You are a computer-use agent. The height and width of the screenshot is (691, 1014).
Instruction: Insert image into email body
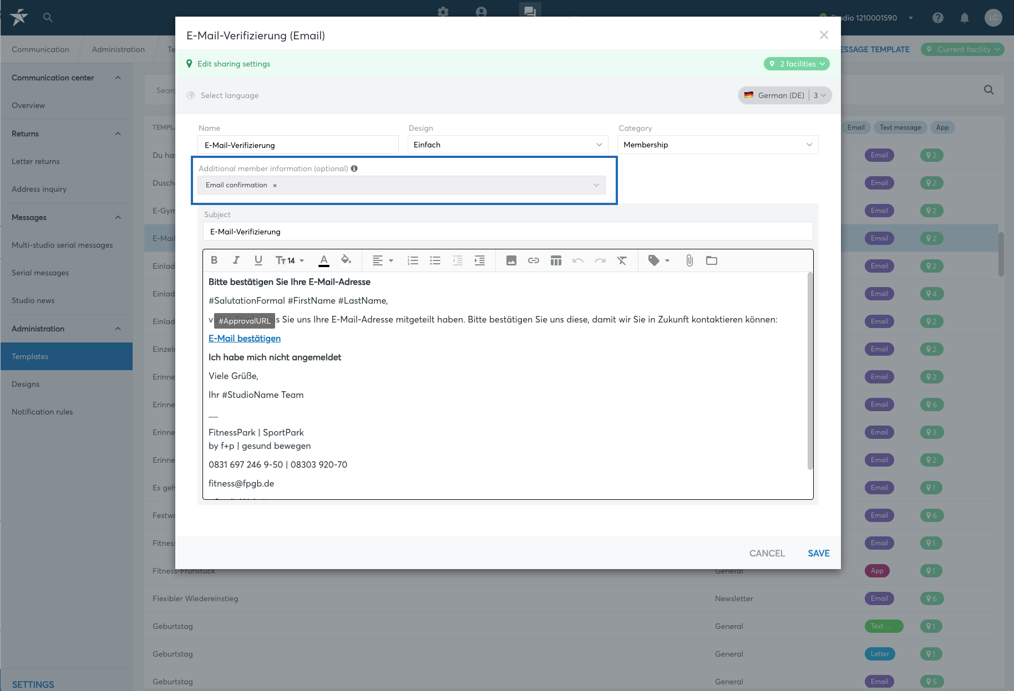511,260
